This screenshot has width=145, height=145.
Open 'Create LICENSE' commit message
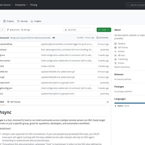pyautogui.click(x=48, y=66)
